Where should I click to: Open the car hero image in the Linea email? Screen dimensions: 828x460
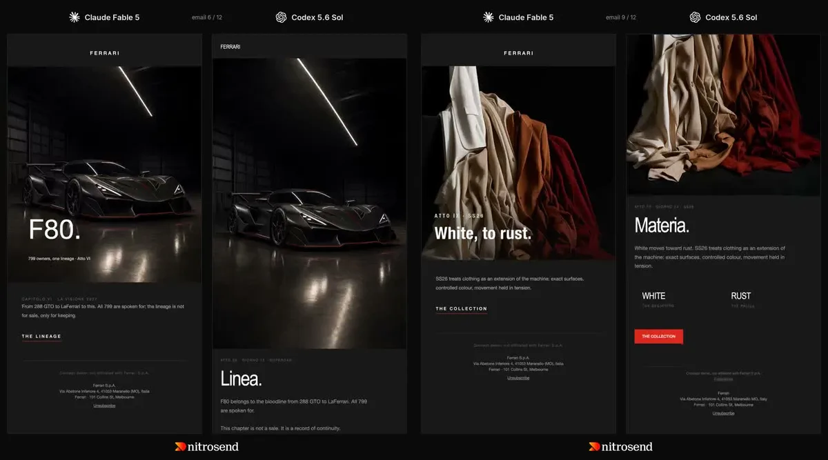(x=309, y=203)
